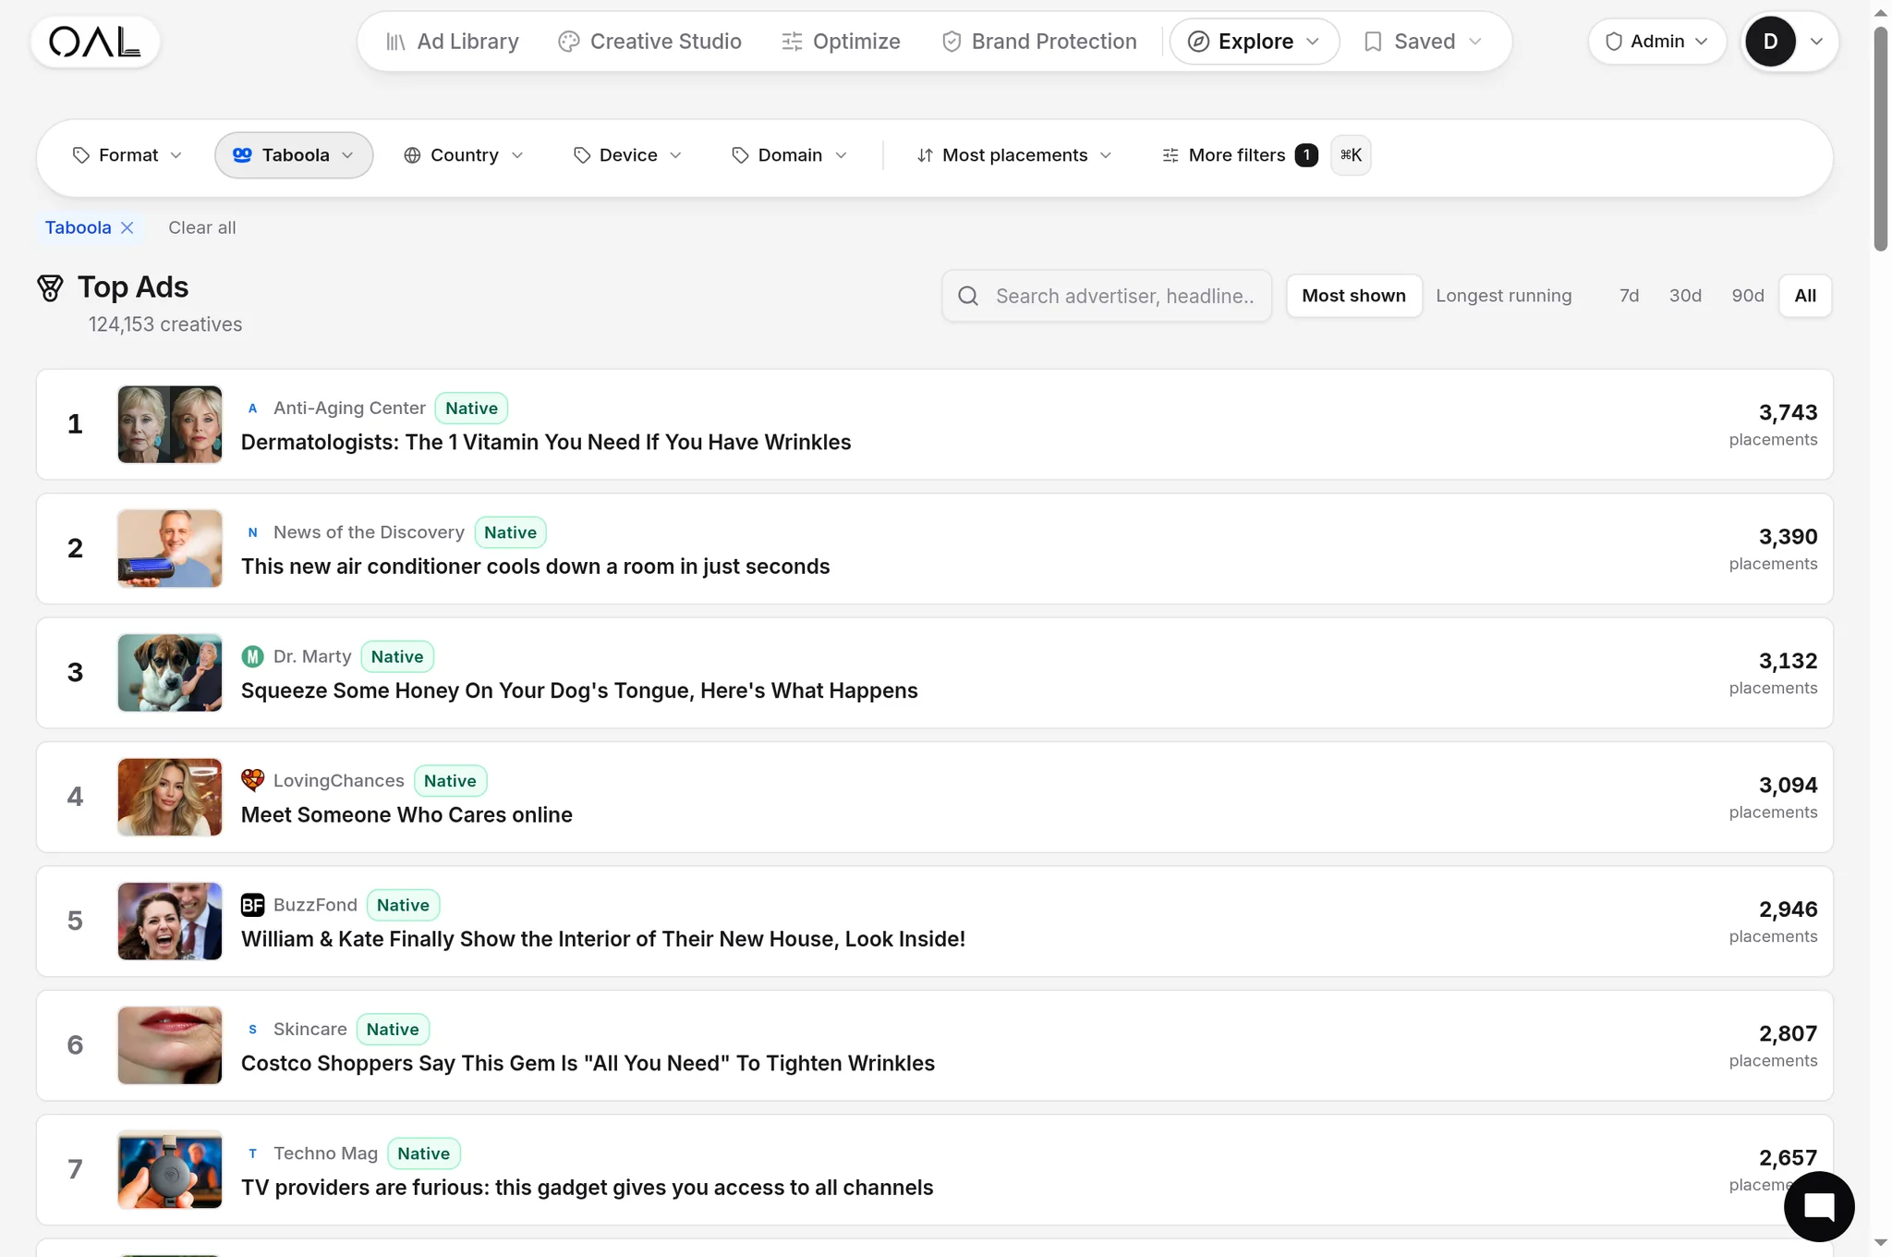1892x1257 pixels.
Task: Switch to Longest running
Action: pyautogui.click(x=1503, y=296)
